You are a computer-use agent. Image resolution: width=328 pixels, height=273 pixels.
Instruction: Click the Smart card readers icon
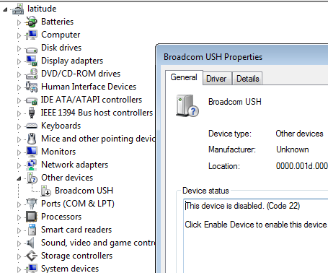click(x=32, y=230)
